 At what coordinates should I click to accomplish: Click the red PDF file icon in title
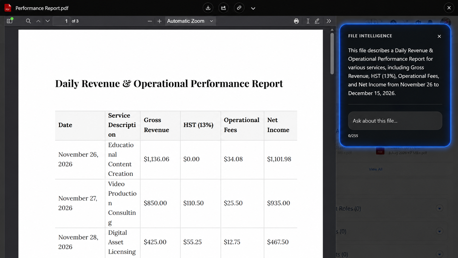pos(8,8)
